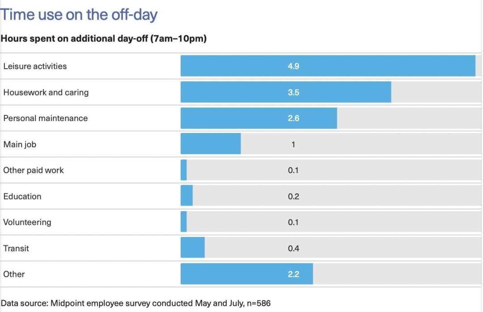483x312 pixels.
Task: Click the Transit blue bar
Action: [x=192, y=248]
